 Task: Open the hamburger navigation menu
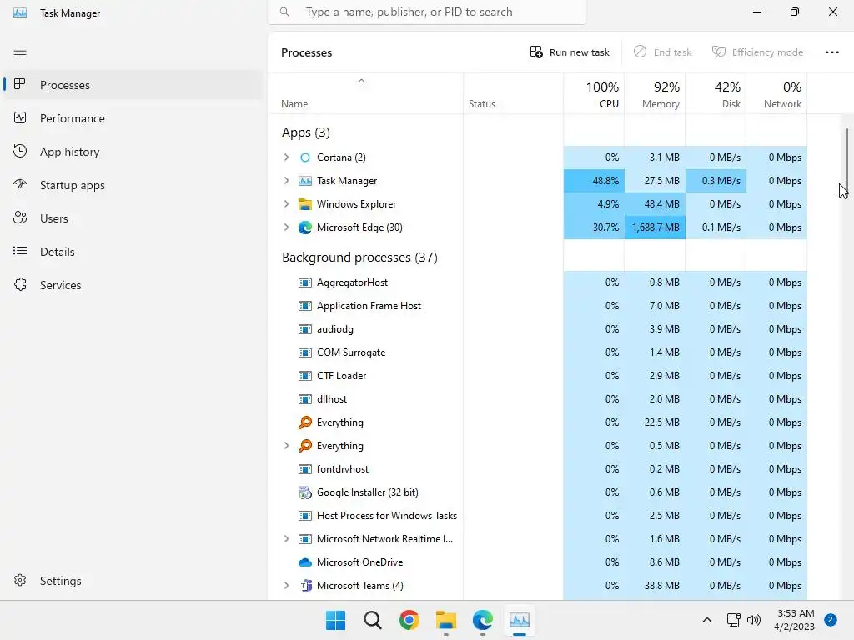[x=20, y=51]
